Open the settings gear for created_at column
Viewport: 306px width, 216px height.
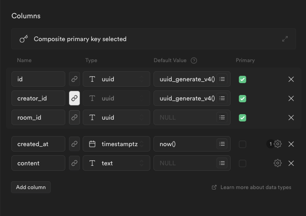(x=278, y=144)
